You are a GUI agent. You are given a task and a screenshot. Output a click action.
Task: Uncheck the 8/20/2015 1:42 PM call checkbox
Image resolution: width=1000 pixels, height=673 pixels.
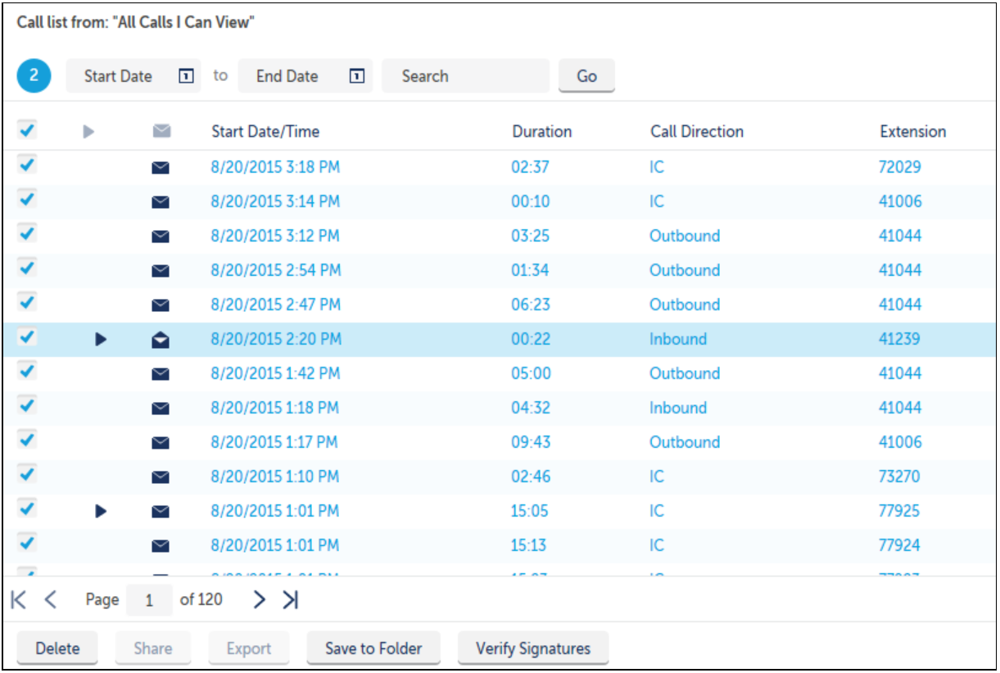pos(27,372)
